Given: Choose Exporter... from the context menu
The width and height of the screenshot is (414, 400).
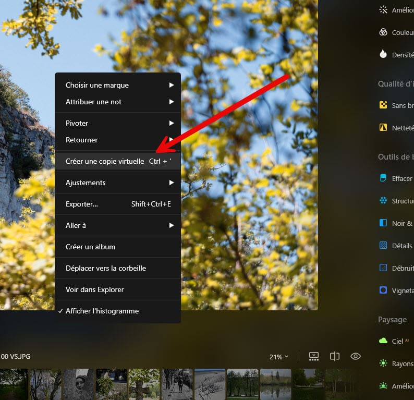Looking at the screenshot, I should point(118,204).
